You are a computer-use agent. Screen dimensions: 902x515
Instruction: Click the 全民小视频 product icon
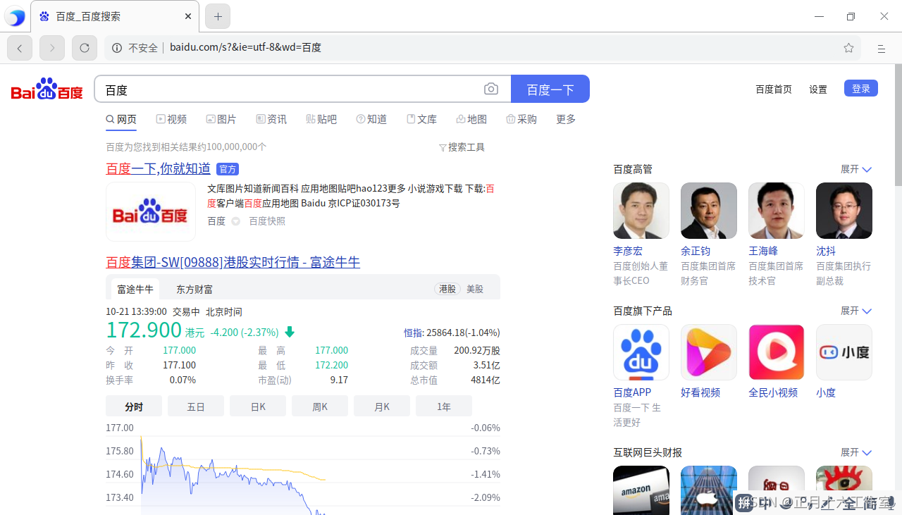pos(777,352)
